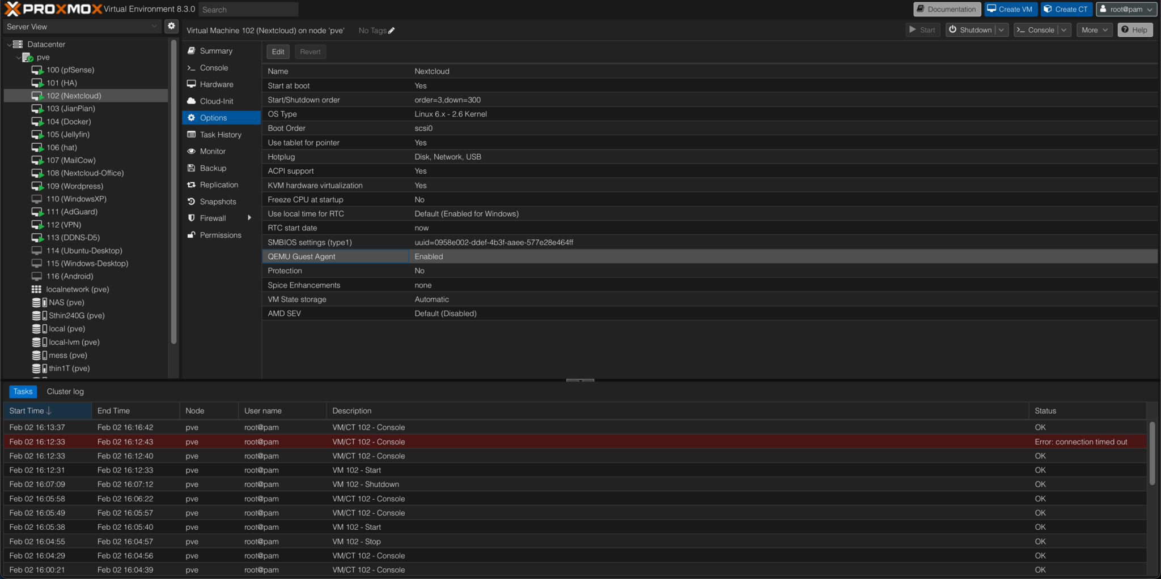Screen dimensions: 1161x579
Task: Click monitor icon of 105 (Jellyfin)
Action: point(37,135)
